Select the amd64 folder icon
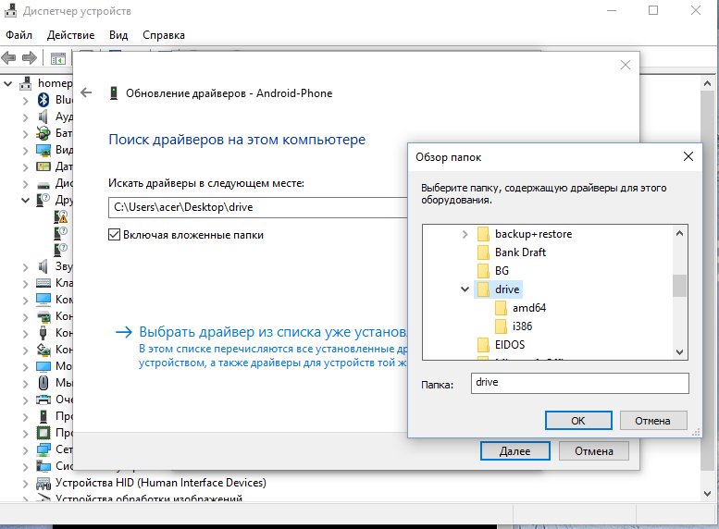 click(501, 308)
